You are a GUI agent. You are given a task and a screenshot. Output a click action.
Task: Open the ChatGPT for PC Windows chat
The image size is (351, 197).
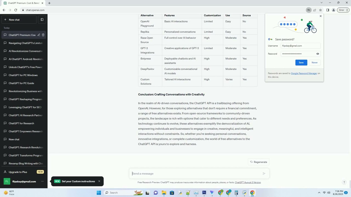[x=24, y=75]
